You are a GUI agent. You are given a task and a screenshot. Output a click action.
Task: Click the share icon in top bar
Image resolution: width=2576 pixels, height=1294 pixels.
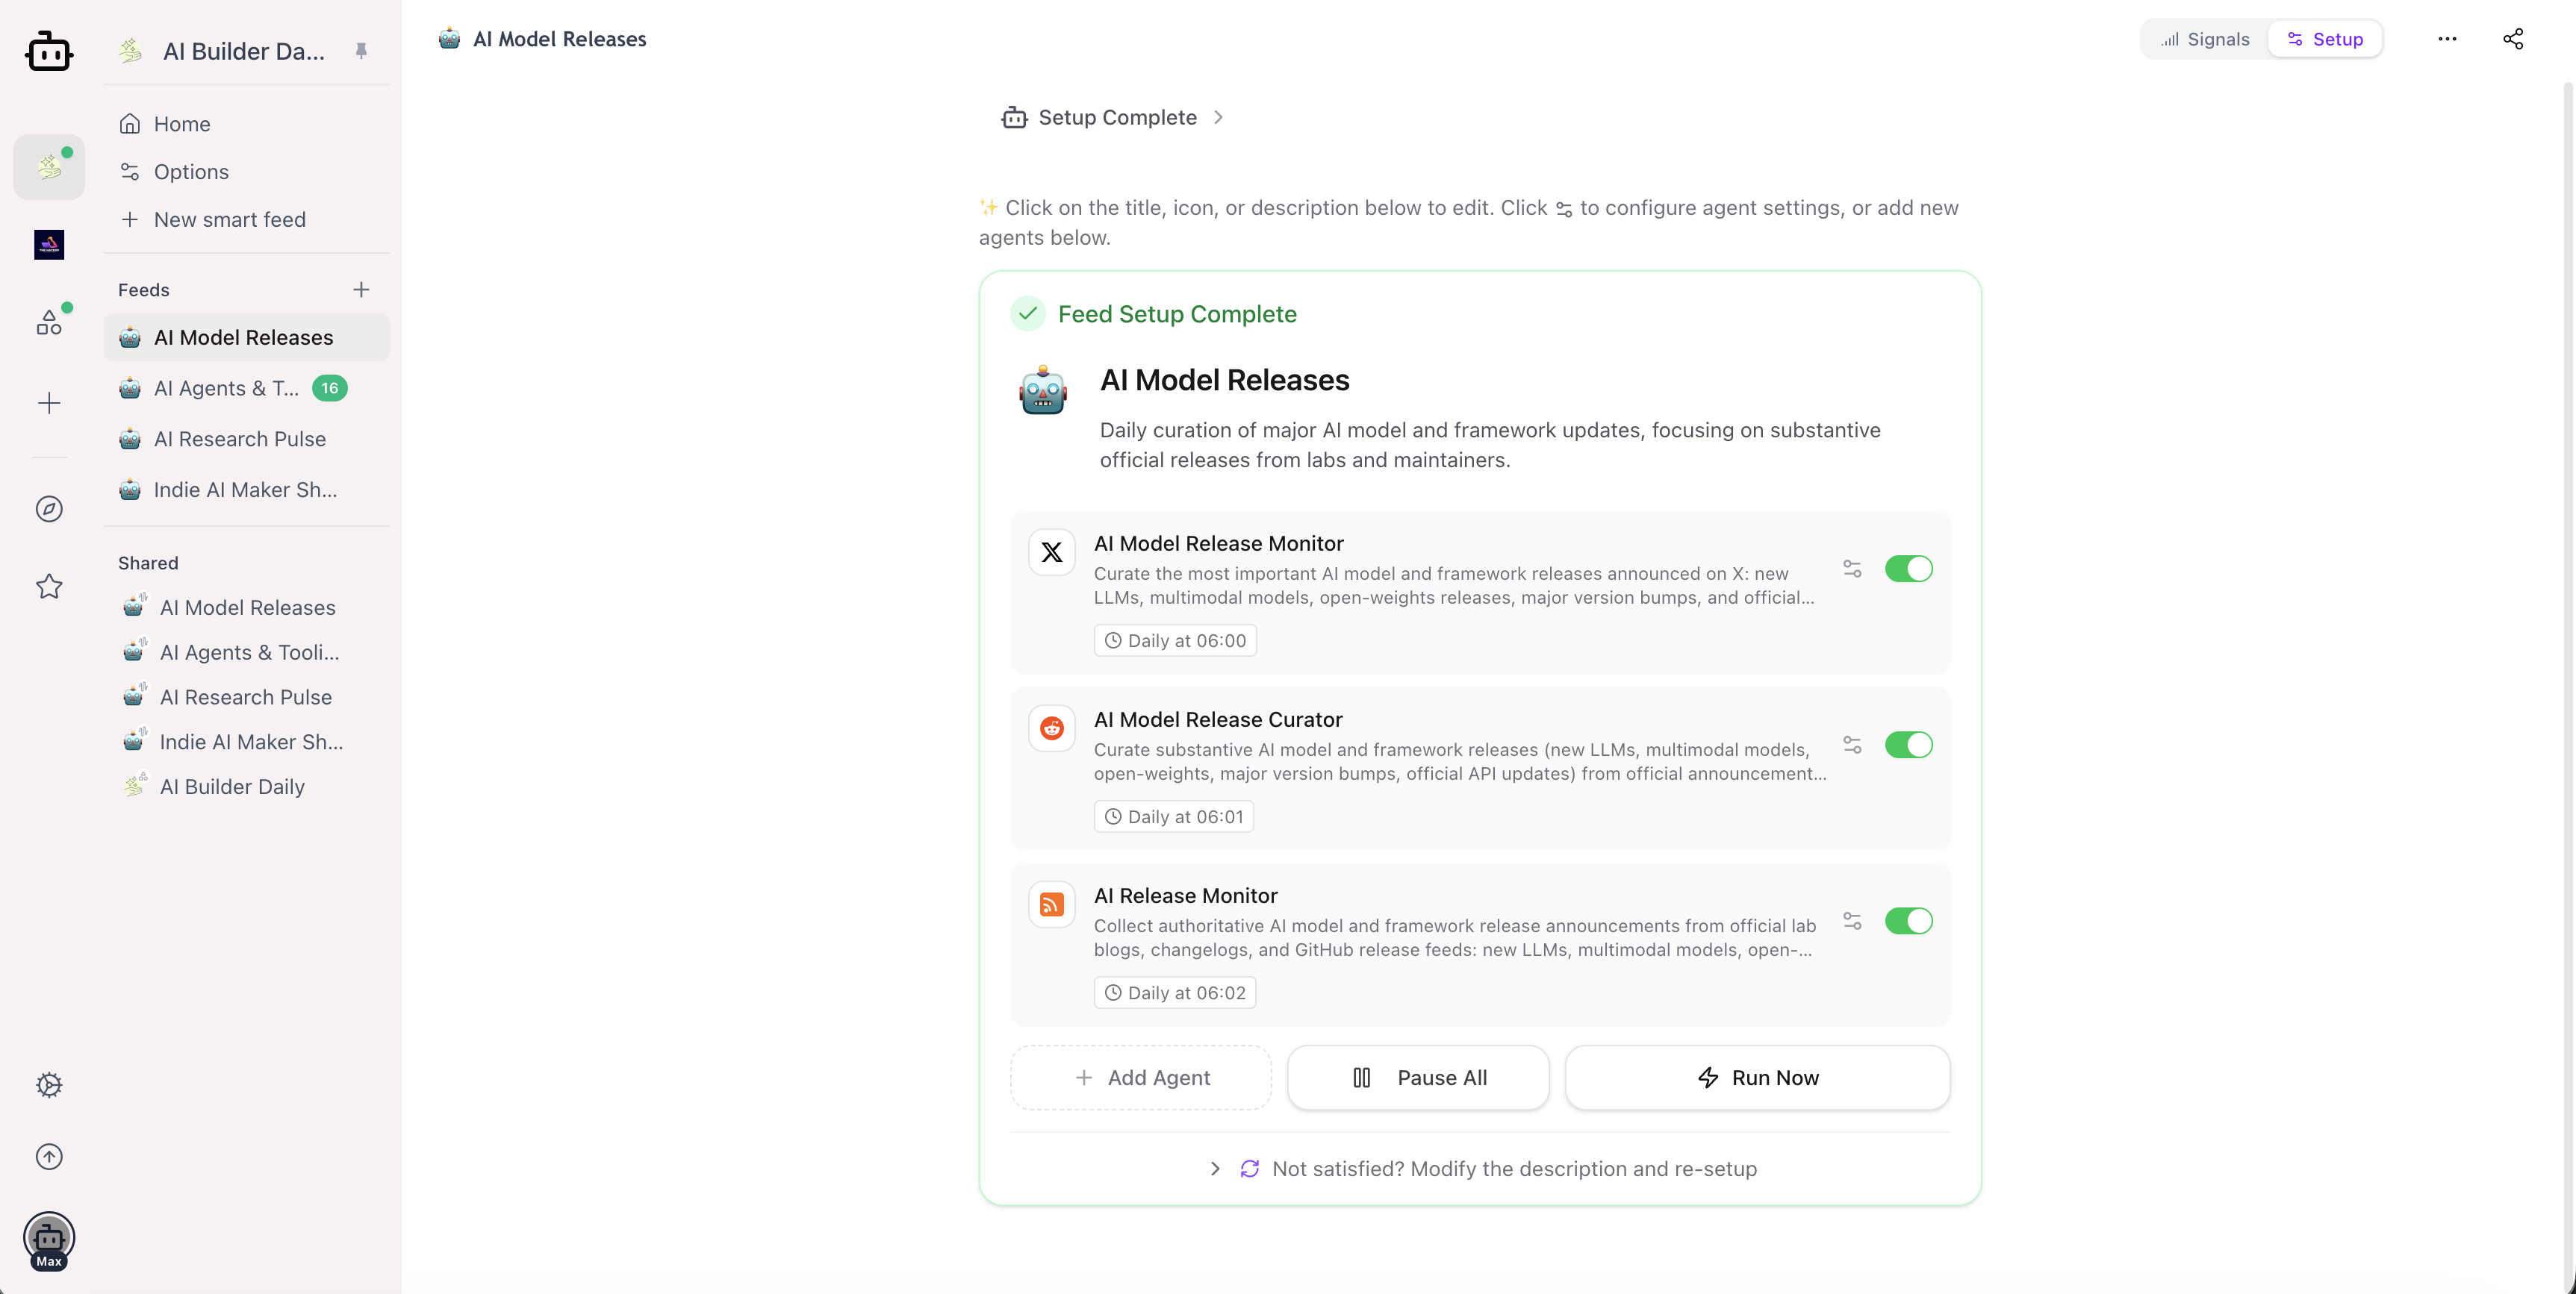pyautogui.click(x=2512, y=39)
